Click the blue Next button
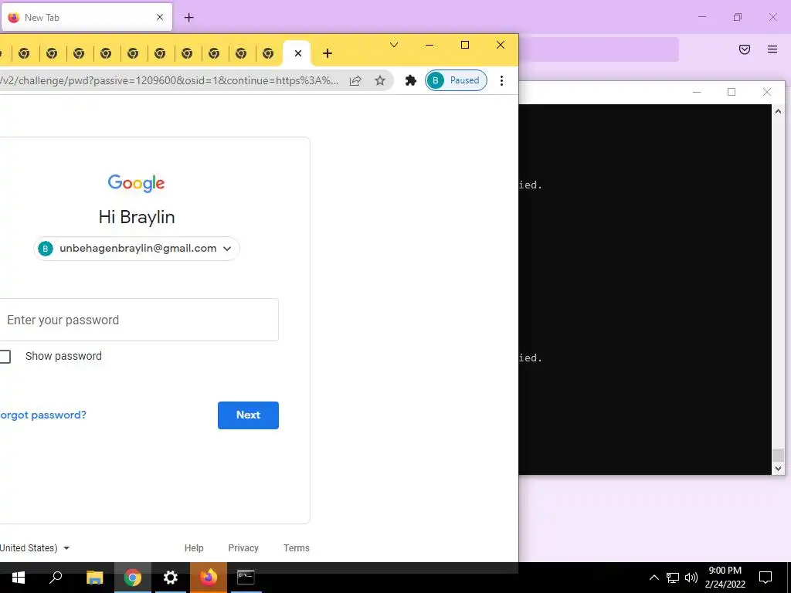Image resolution: width=791 pixels, height=593 pixels. 248,415
